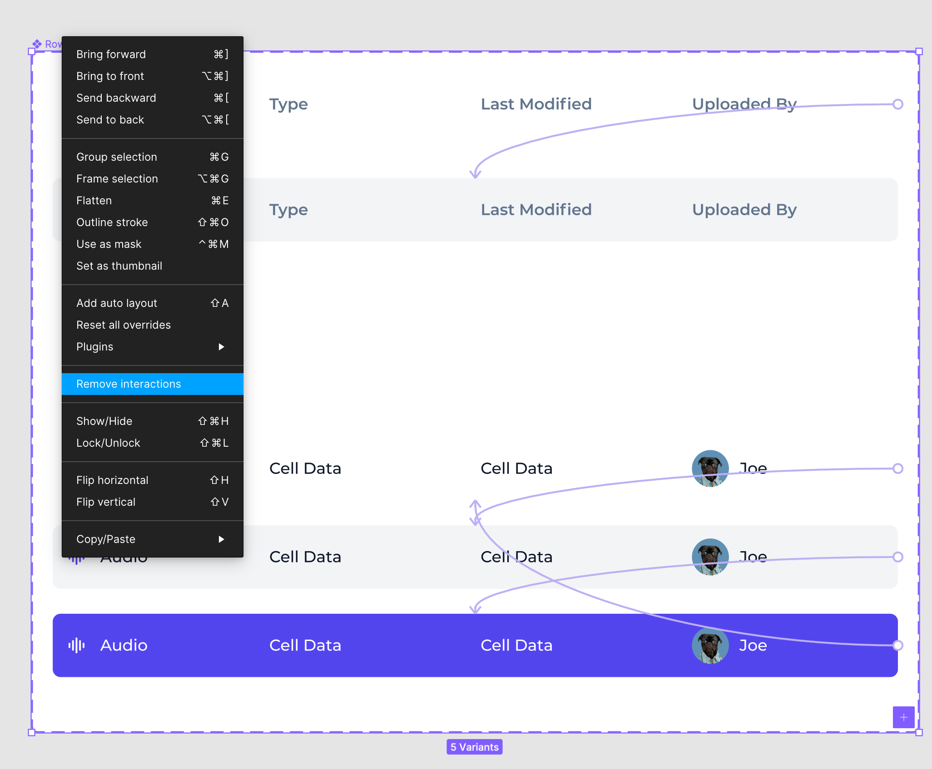Choose Group selection
The width and height of the screenshot is (932, 769).
click(152, 157)
